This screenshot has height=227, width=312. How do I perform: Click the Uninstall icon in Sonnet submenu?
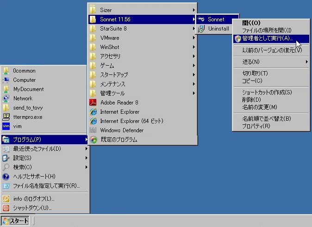pyautogui.click(x=201, y=29)
